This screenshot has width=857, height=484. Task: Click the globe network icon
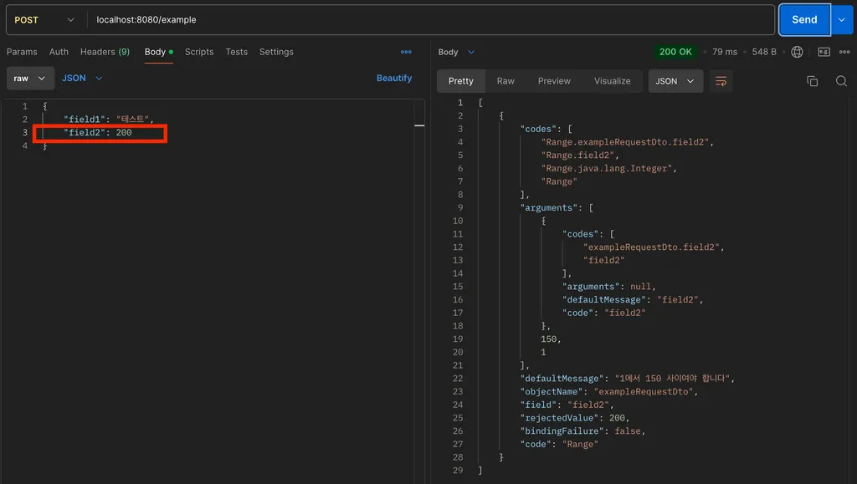pos(797,52)
